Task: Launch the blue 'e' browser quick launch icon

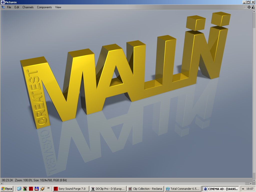Action: click(19, 189)
